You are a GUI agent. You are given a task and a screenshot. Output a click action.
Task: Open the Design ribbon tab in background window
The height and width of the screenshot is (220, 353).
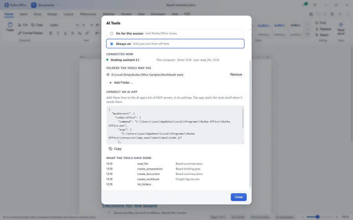52,14
